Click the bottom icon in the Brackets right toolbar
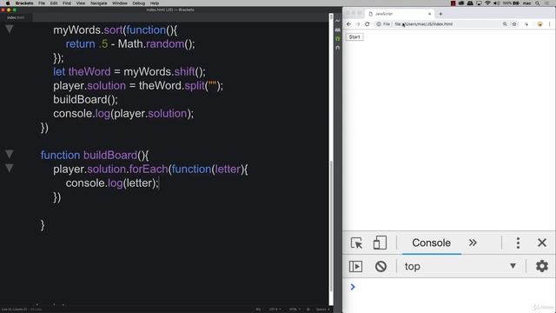The width and height of the screenshot is (556, 313). click(338, 48)
